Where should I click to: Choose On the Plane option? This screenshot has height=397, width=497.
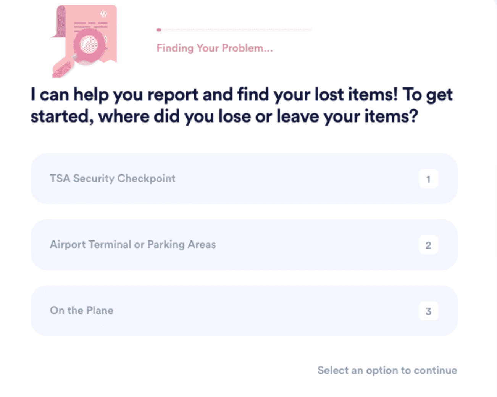click(x=244, y=311)
